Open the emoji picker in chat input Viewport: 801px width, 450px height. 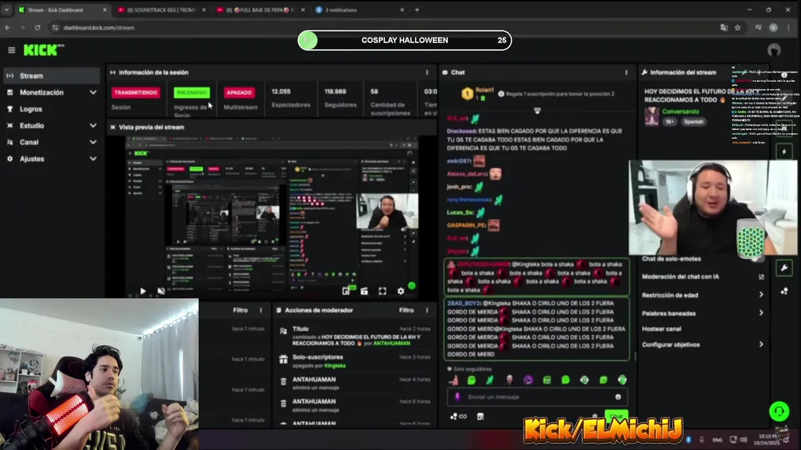[618, 397]
